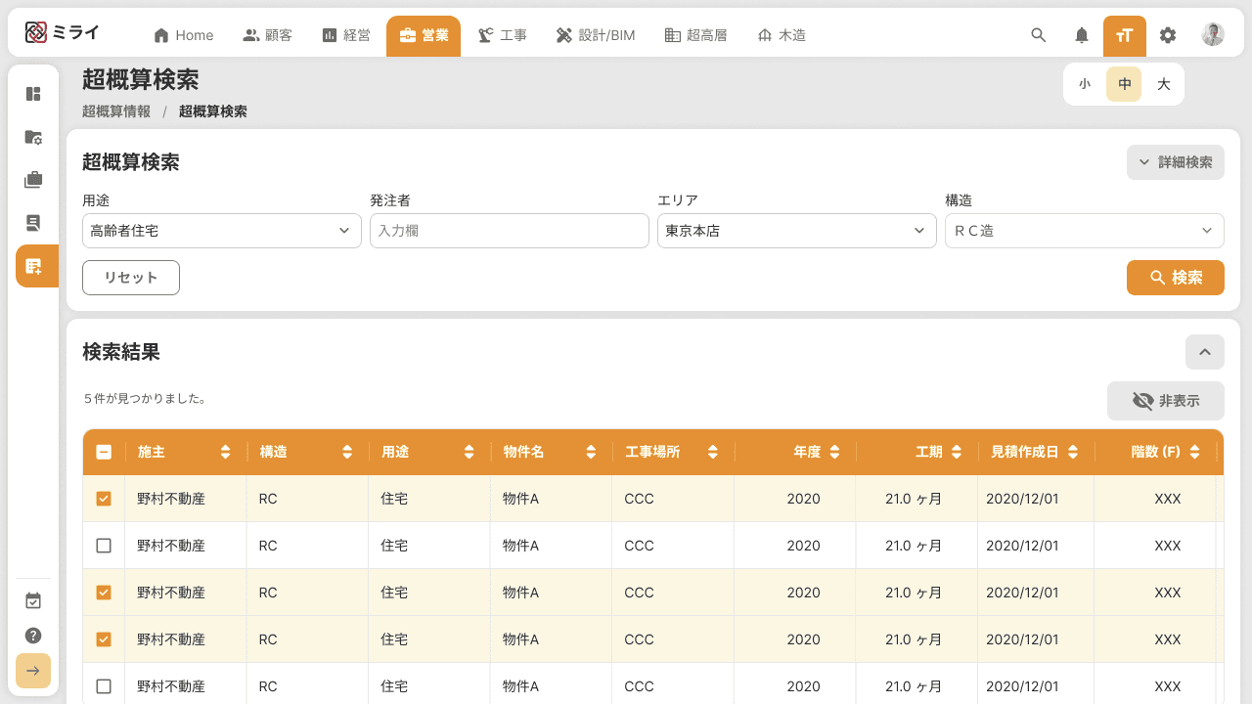Open the settings gear
The width and height of the screenshot is (1252, 704).
click(x=1168, y=35)
